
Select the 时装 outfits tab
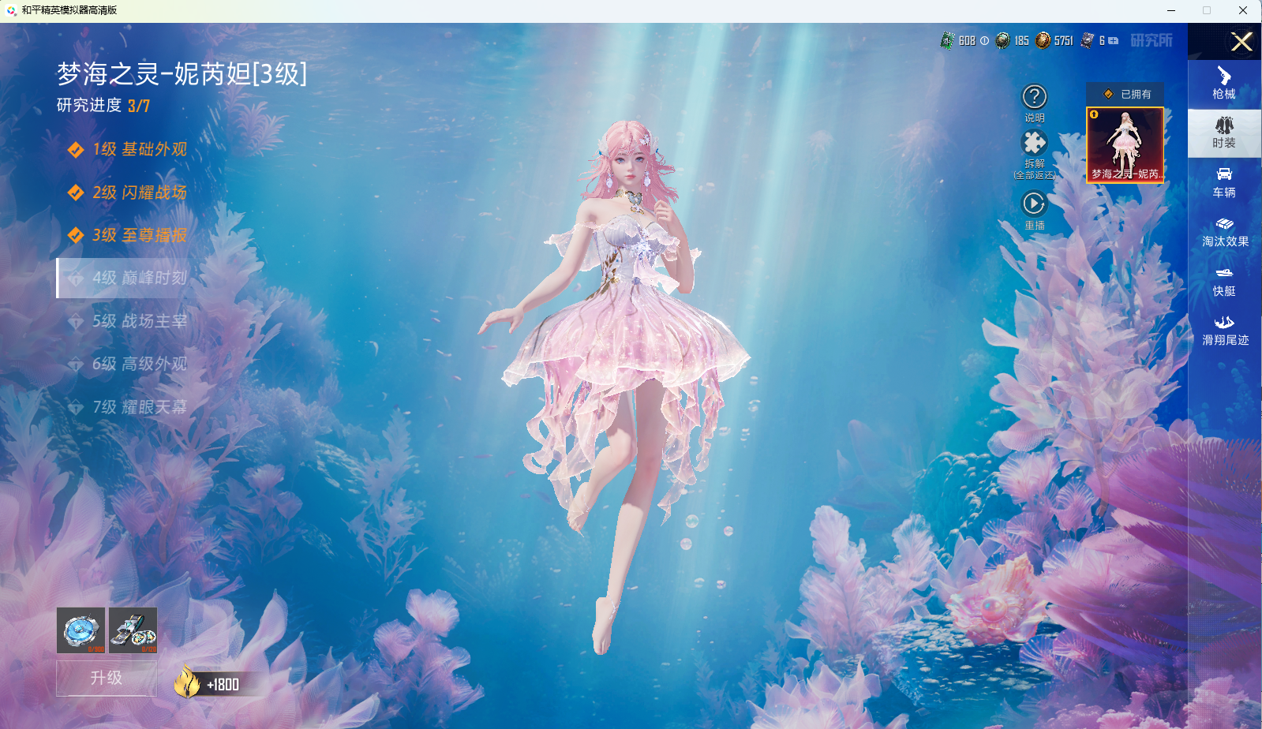1224,133
